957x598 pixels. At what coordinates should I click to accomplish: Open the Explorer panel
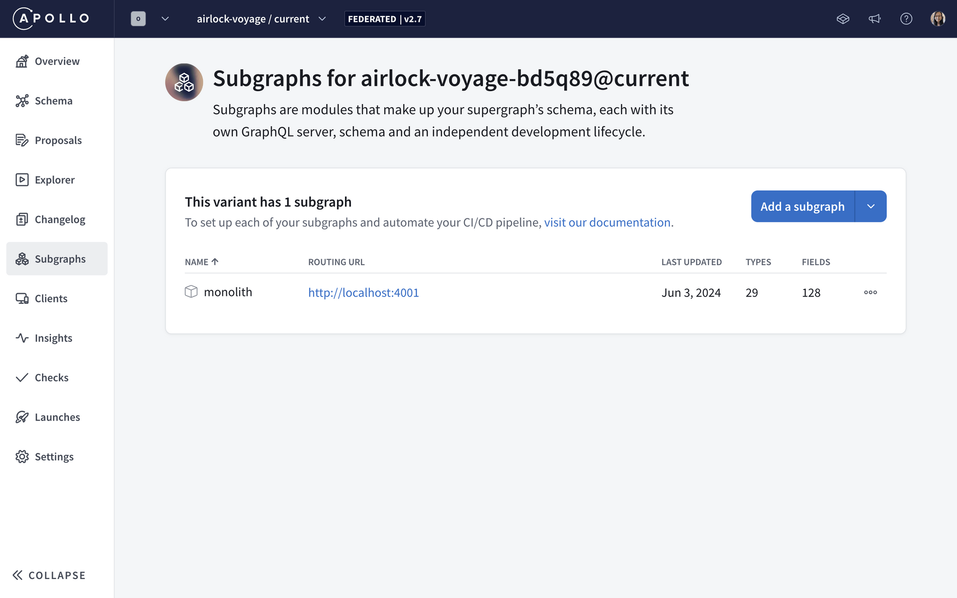[54, 180]
